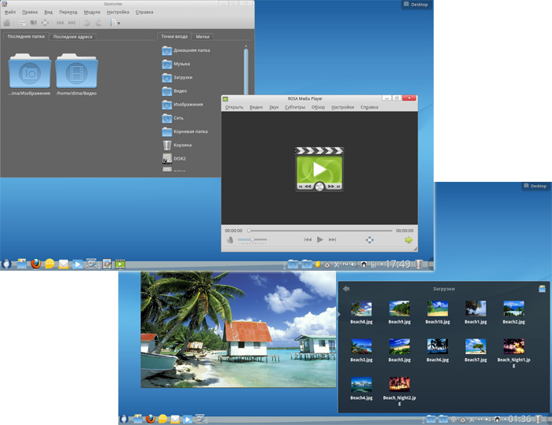This screenshot has width=552, height=425.
Task: Open the Обзор menu in media player
Action: (x=318, y=107)
